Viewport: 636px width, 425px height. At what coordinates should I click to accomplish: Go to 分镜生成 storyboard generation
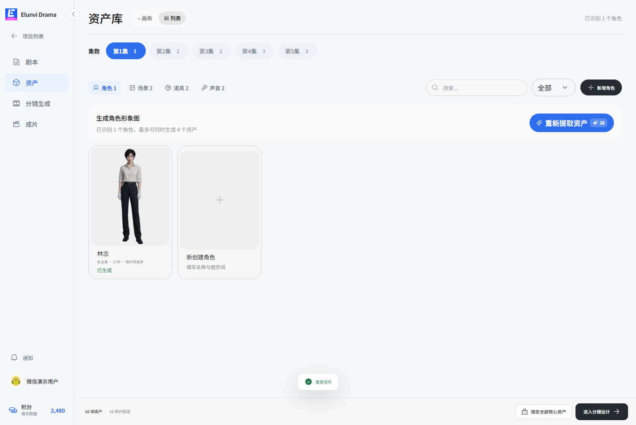pos(37,103)
